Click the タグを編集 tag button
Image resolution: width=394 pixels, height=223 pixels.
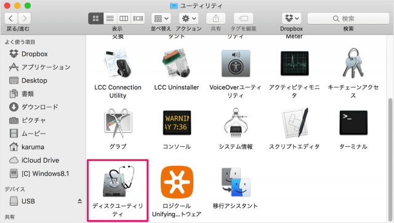pos(244,18)
